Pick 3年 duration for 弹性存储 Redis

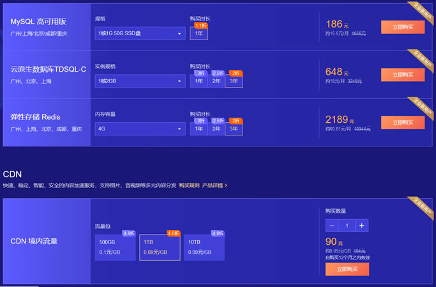234,129
